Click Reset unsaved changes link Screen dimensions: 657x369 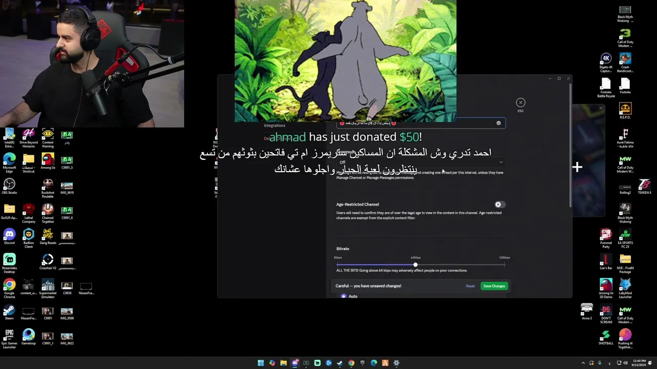pyautogui.click(x=470, y=286)
